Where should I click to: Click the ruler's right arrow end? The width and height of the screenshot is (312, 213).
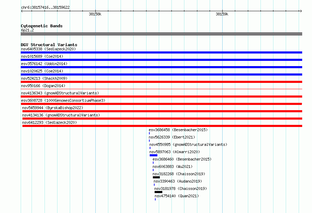301,11
